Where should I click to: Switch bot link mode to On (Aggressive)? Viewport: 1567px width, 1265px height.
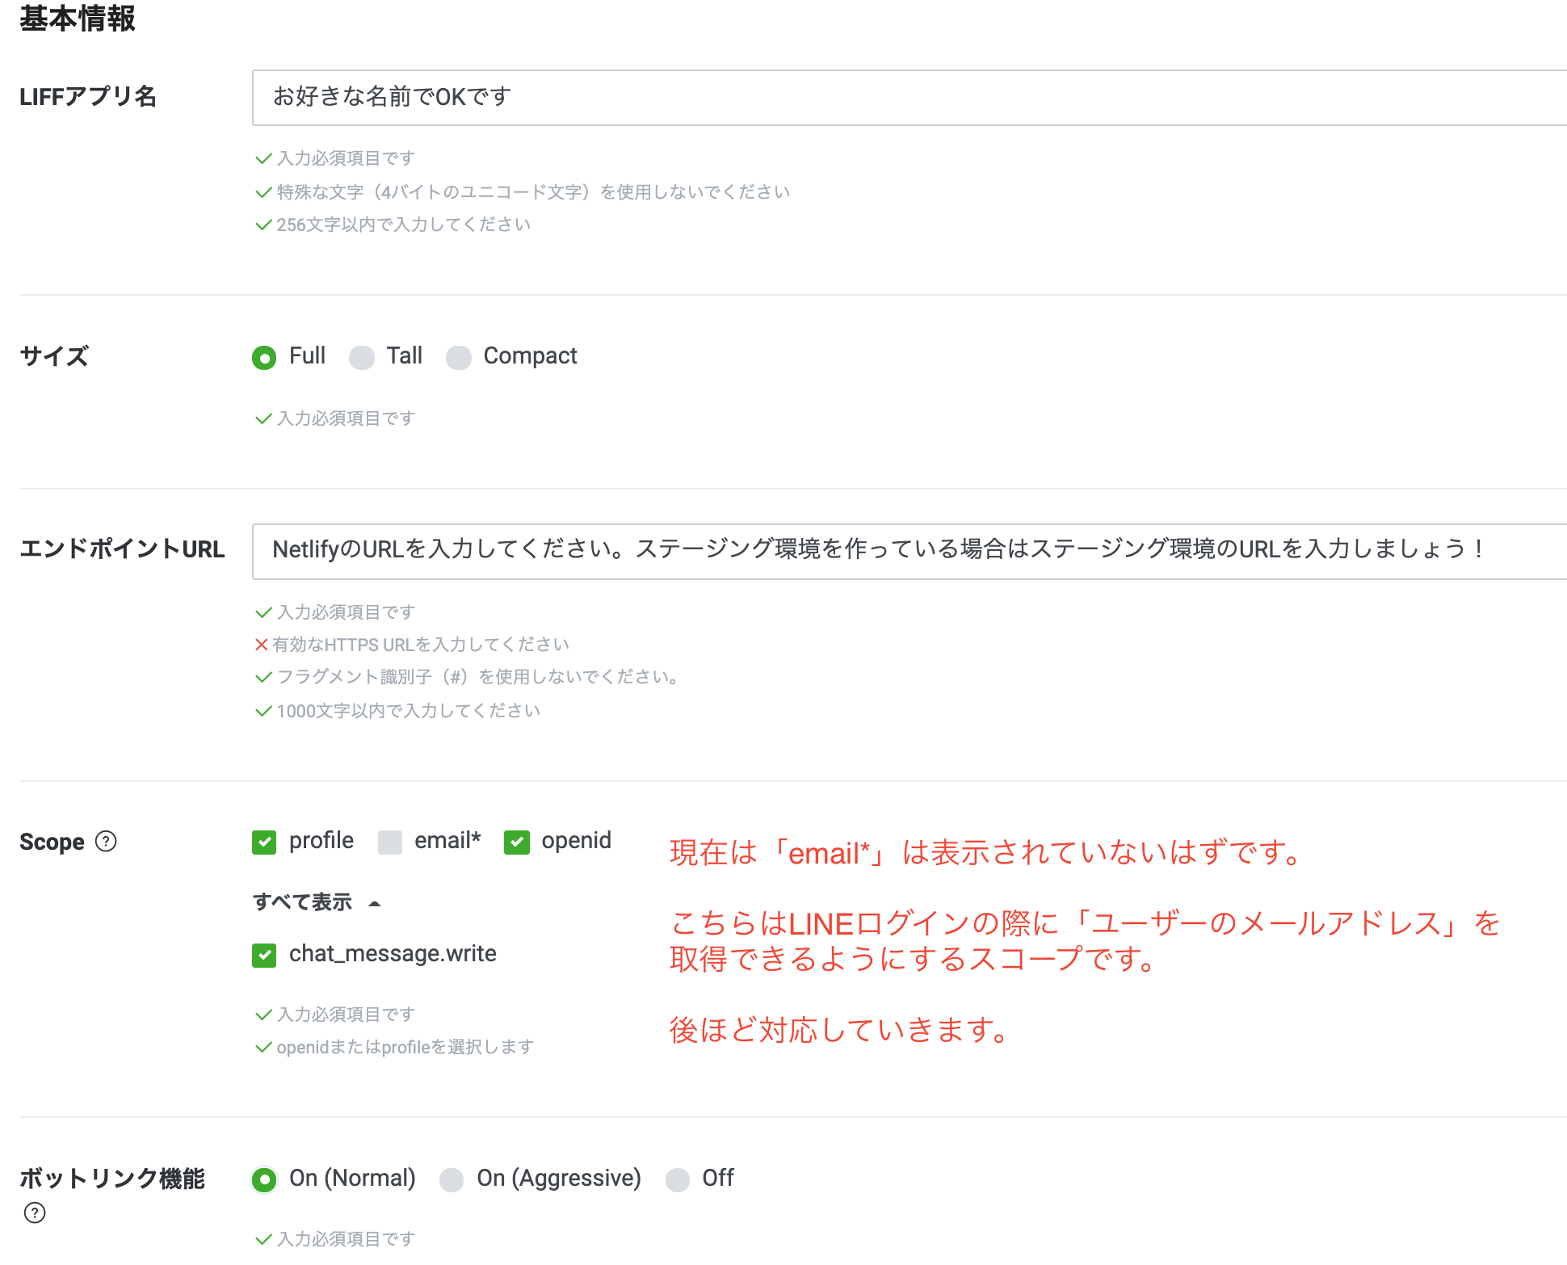pos(452,1179)
